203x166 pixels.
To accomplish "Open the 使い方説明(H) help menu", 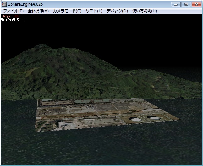I will click(145, 11).
